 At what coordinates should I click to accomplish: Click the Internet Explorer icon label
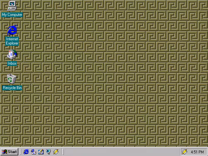coord(12,41)
